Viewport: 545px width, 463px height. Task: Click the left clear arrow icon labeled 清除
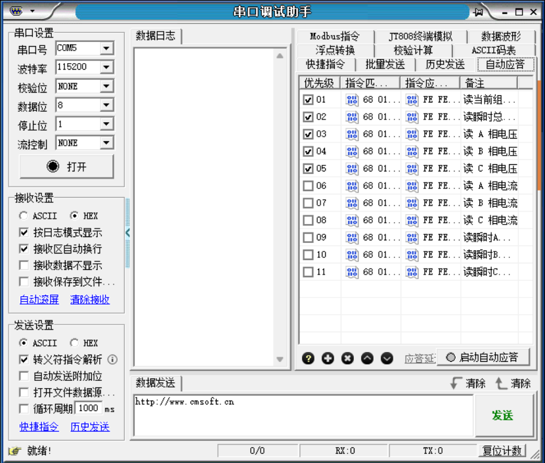(x=456, y=383)
